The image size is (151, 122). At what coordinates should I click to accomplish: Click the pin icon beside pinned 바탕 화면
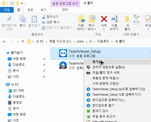[x=44, y=59]
